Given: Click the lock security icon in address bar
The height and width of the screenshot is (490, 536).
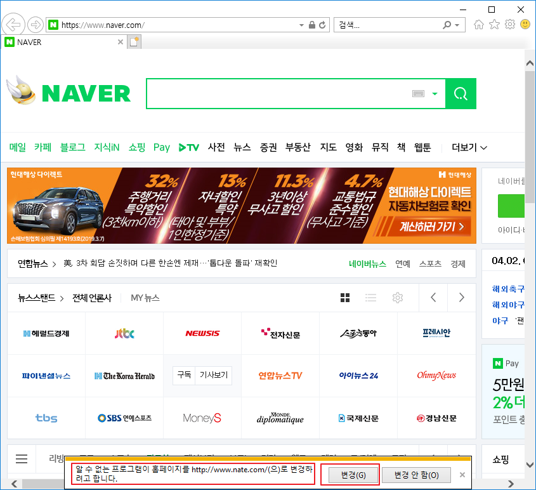Looking at the screenshot, I should point(311,25).
